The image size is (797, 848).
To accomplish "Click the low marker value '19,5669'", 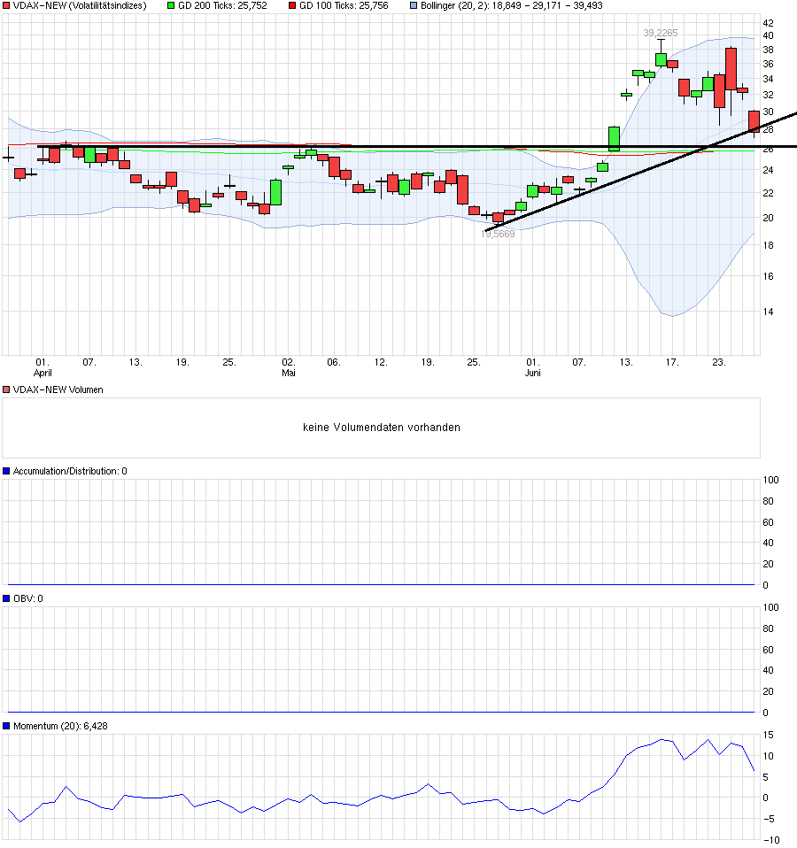I will tap(498, 234).
